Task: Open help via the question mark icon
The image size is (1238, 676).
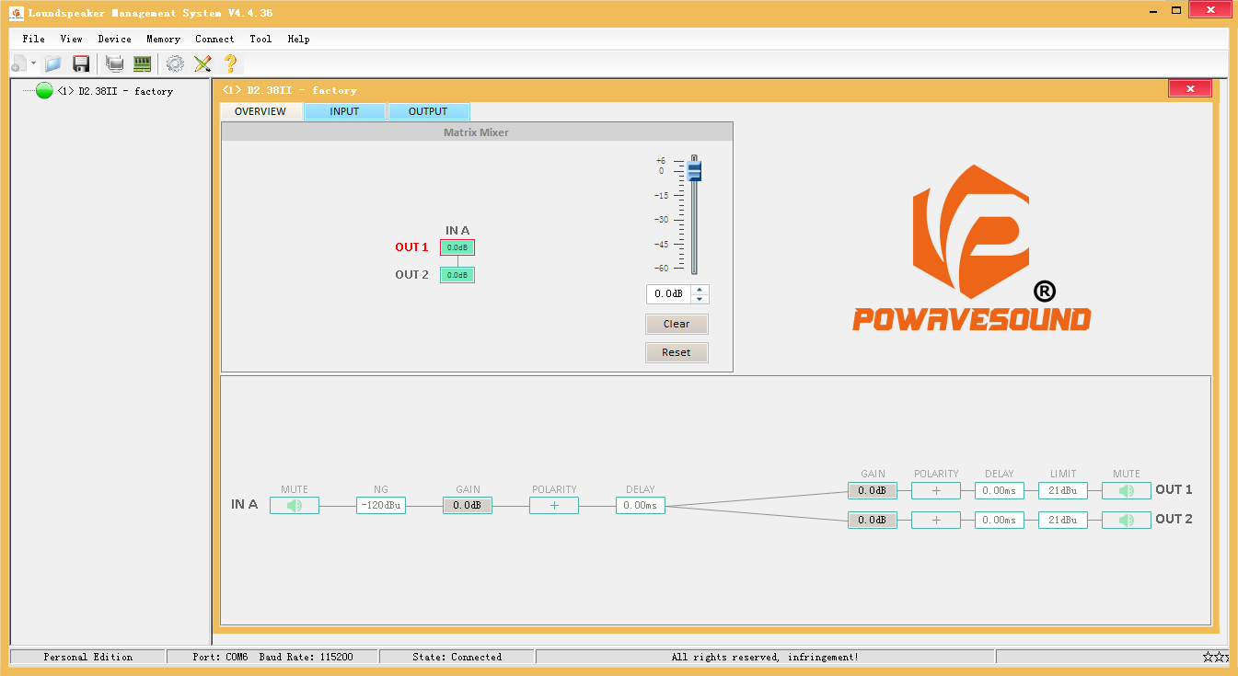Action: pos(230,64)
